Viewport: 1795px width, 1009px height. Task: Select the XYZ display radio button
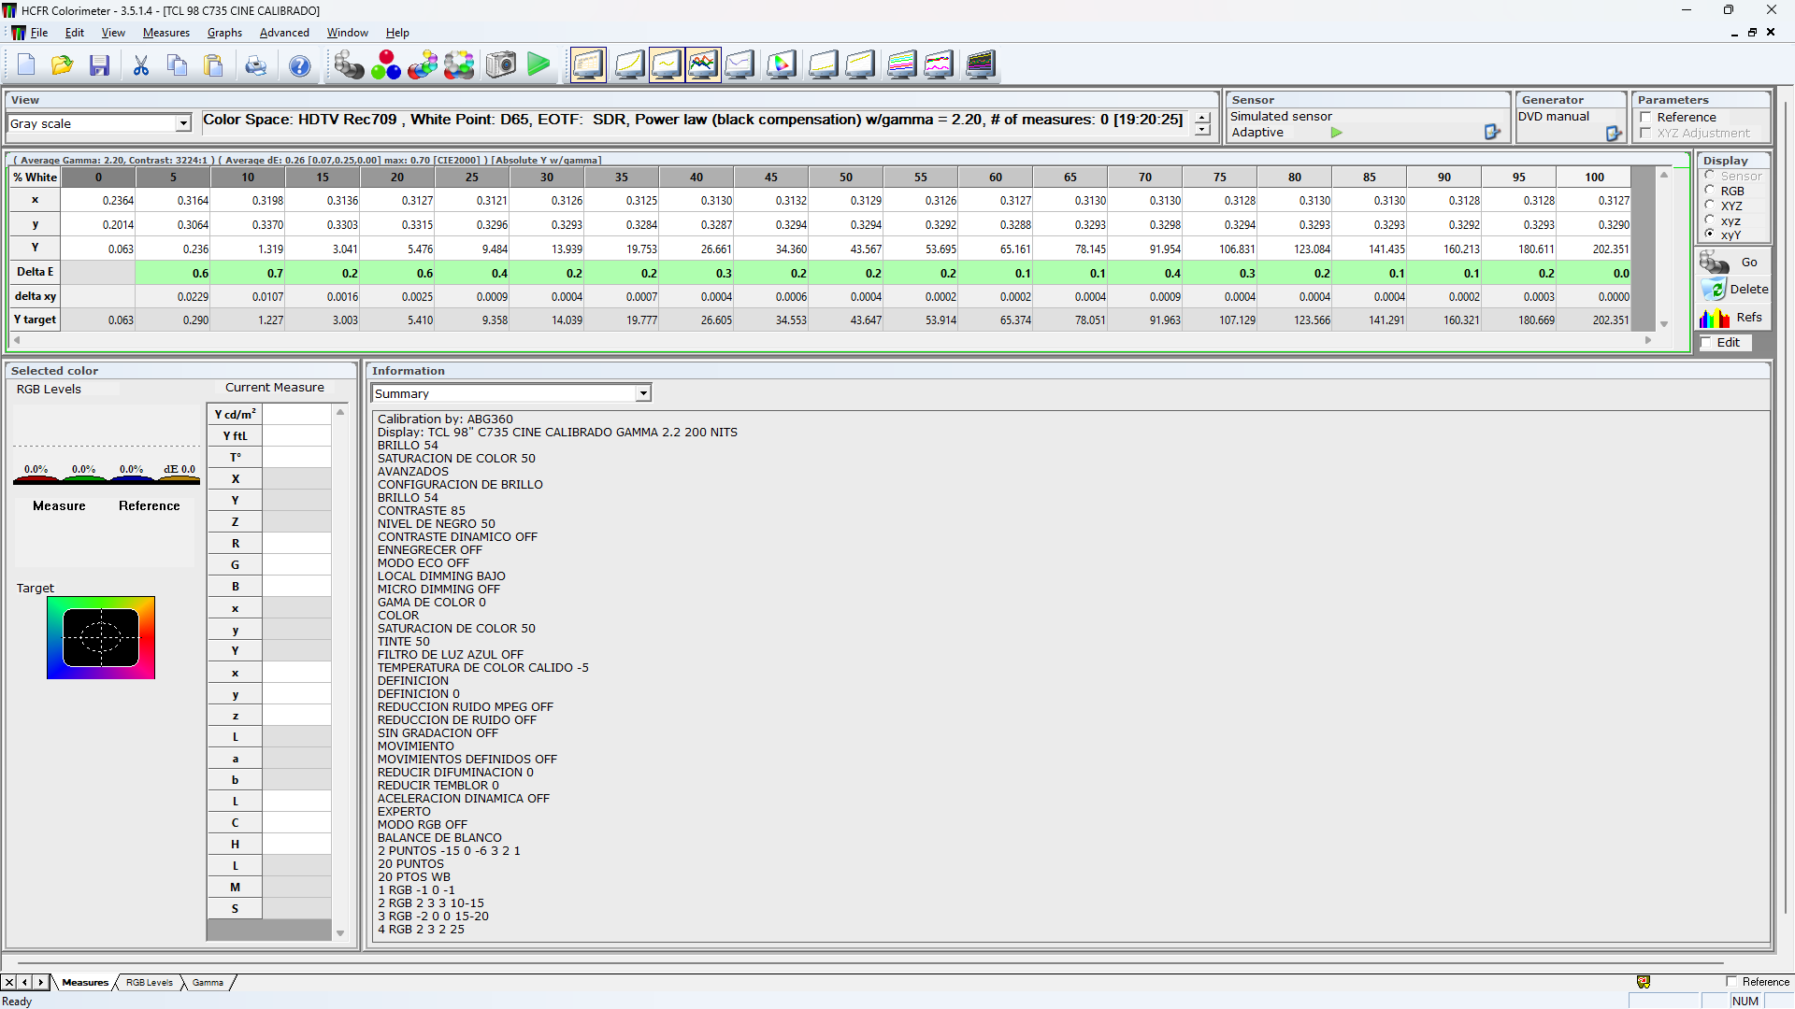[x=1710, y=206]
